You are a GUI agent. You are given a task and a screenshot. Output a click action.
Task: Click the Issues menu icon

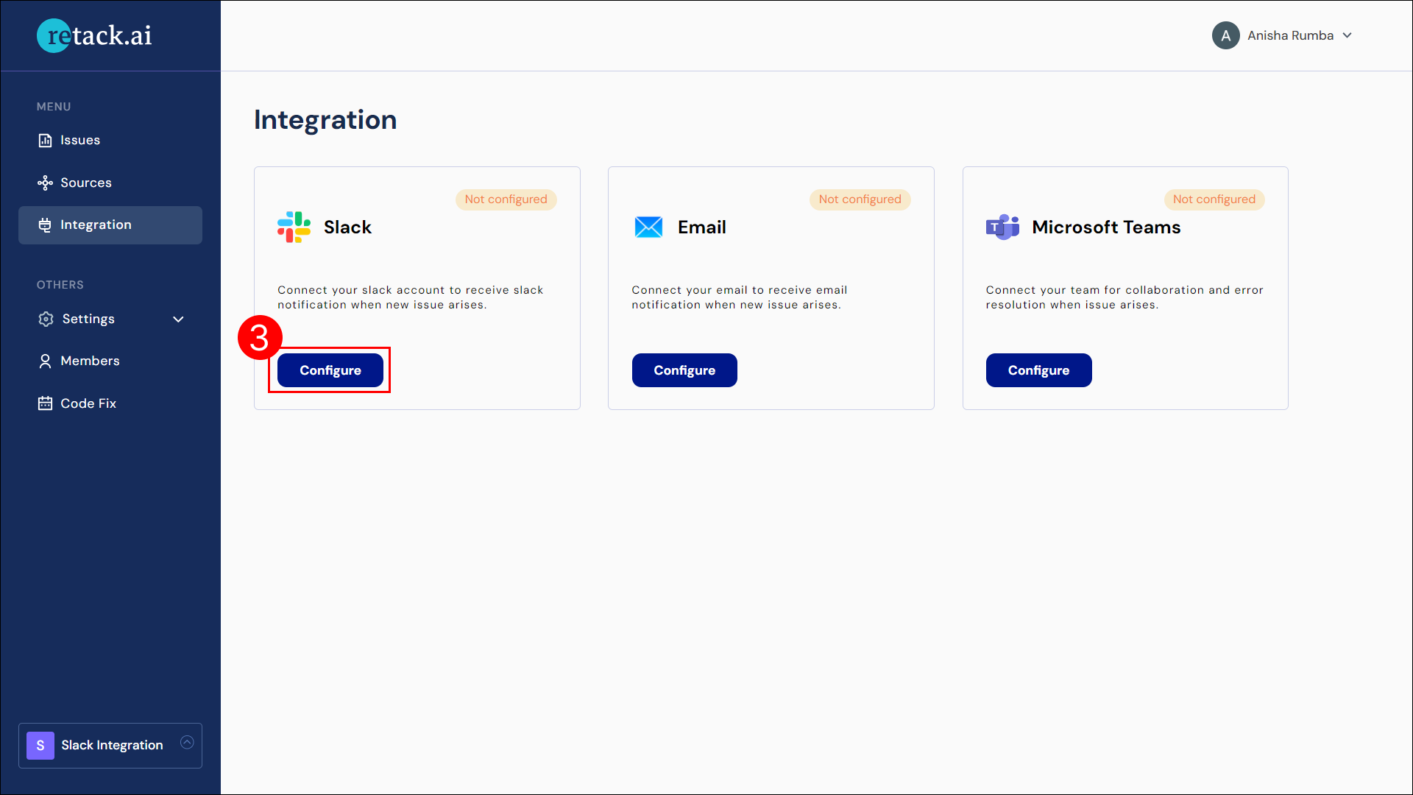point(45,140)
